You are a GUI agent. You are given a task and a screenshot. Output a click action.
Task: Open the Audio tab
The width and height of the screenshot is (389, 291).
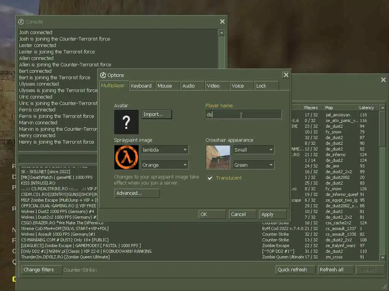point(192,86)
